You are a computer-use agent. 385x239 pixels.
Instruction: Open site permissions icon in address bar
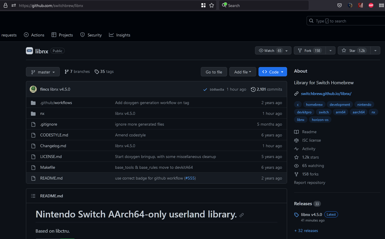coord(14,6)
